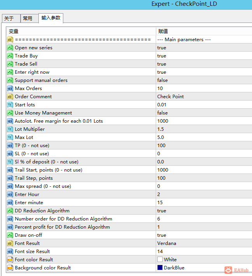Select the false value of Support manual orders

click(162, 80)
